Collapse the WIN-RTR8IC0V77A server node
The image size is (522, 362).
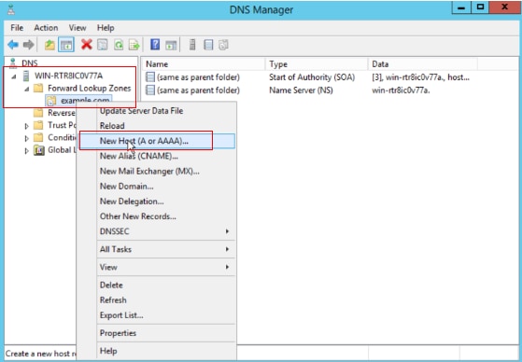14,77
